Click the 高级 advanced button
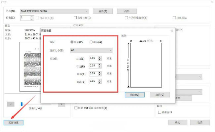215x132 pixels. 127,11
